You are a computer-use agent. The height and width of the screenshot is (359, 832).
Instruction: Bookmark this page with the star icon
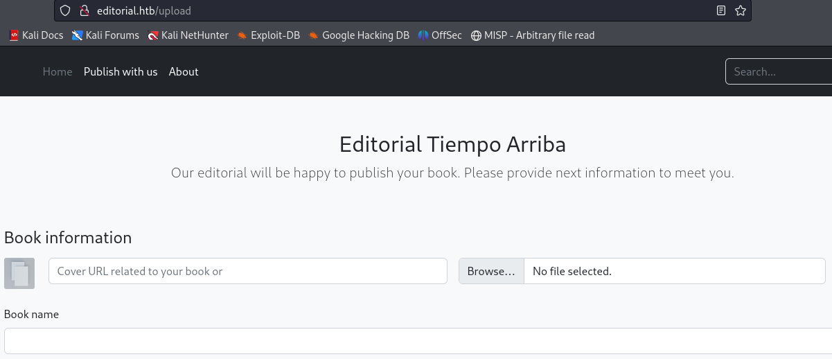pyautogui.click(x=740, y=10)
